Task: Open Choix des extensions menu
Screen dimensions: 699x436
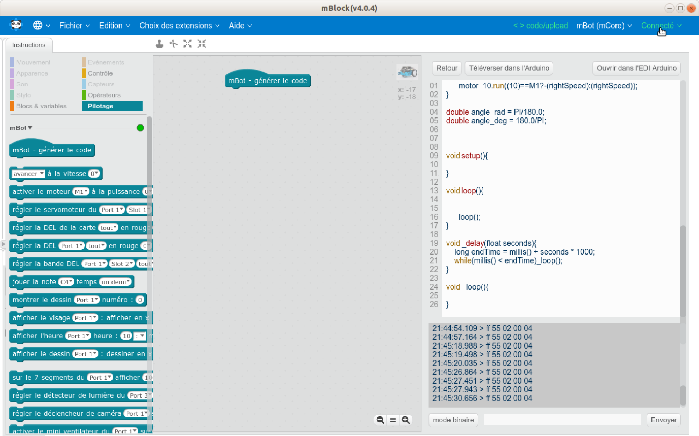Action: (179, 26)
